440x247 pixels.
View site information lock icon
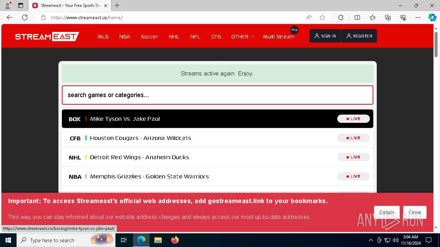click(x=43, y=17)
